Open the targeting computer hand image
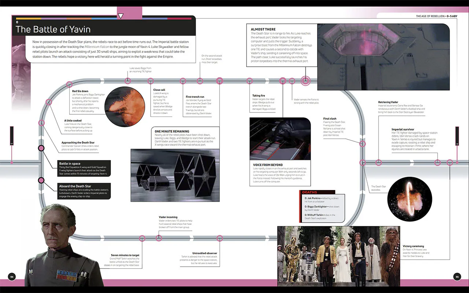Viewport: 469px width, 293px height. tap(280, 138)
